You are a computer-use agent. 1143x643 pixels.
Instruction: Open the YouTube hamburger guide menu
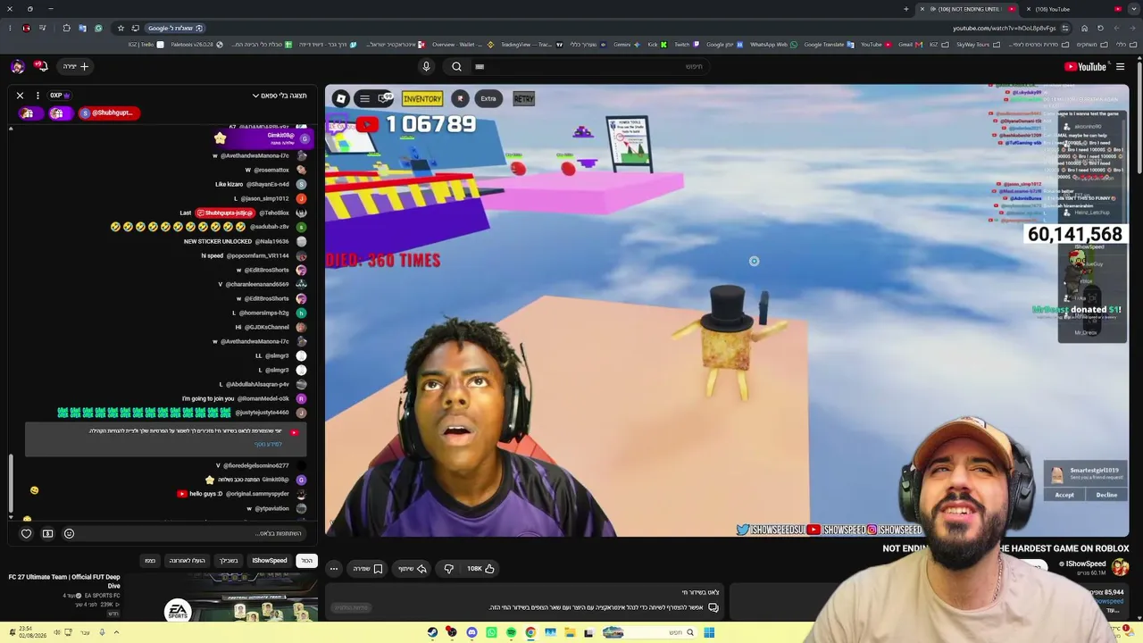tap(1120, 66)
